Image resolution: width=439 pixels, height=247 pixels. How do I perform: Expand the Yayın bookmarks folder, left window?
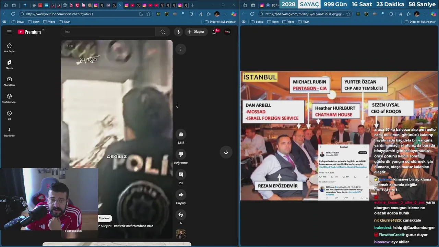coord(64,22)
